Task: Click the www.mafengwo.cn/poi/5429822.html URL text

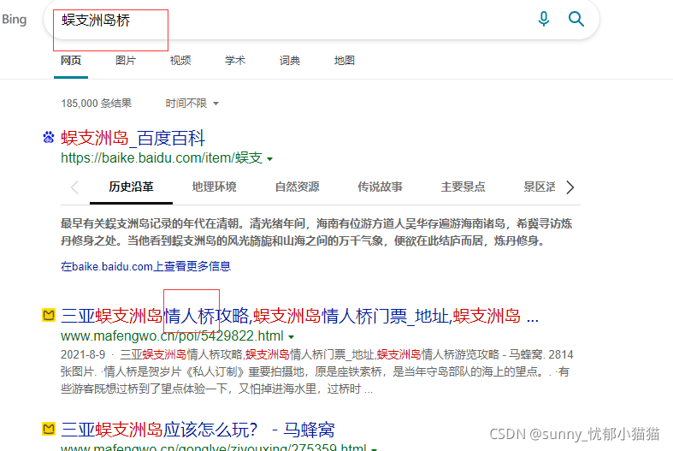Action: [172, 335]
